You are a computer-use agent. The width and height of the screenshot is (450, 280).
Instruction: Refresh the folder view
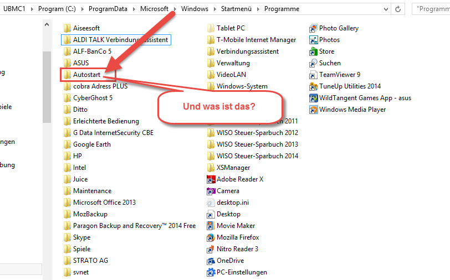(x=398, y=9)
